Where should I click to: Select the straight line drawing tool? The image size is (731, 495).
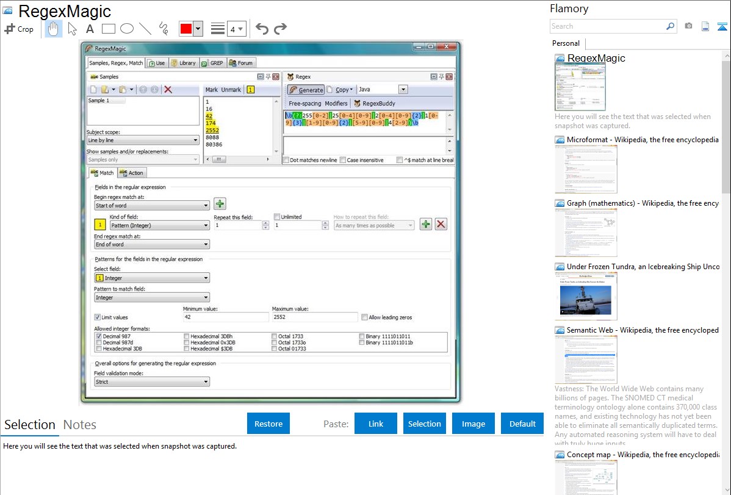pyautogui.click(x=145, y=29)
